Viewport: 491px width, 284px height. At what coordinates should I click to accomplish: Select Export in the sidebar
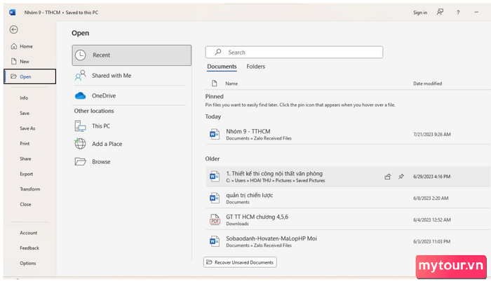[27, 174]
